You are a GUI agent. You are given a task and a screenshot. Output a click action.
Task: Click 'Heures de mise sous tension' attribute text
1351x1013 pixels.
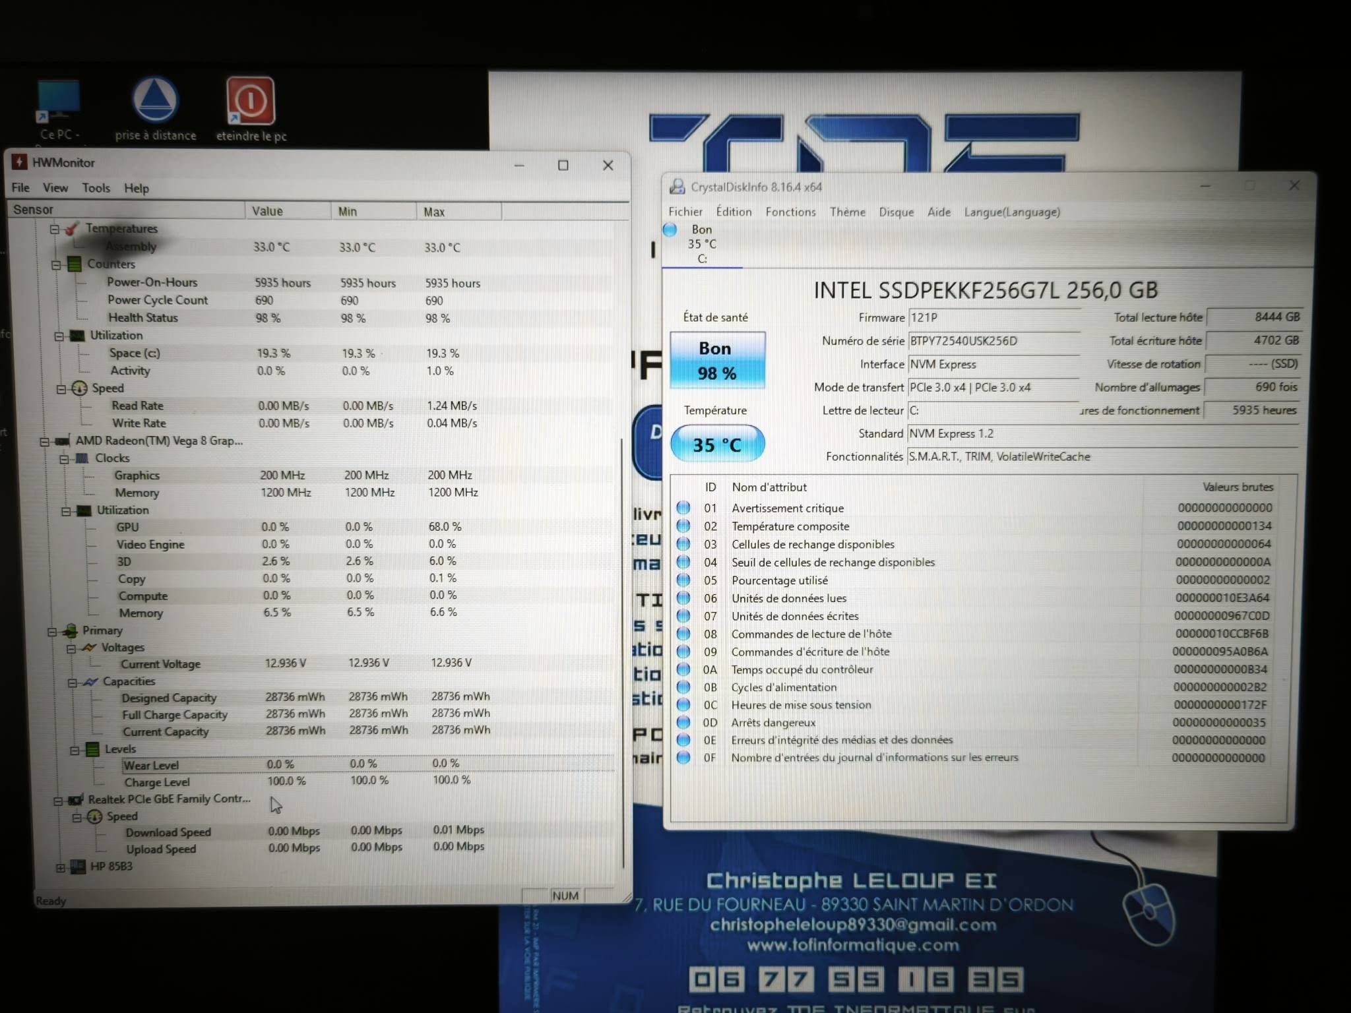(x=801, y=704)
